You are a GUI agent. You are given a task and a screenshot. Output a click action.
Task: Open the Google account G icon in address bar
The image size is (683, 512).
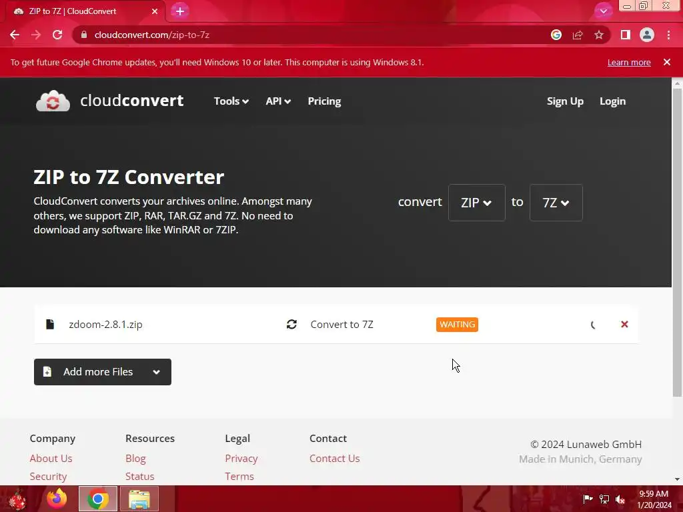pos(556,35)
